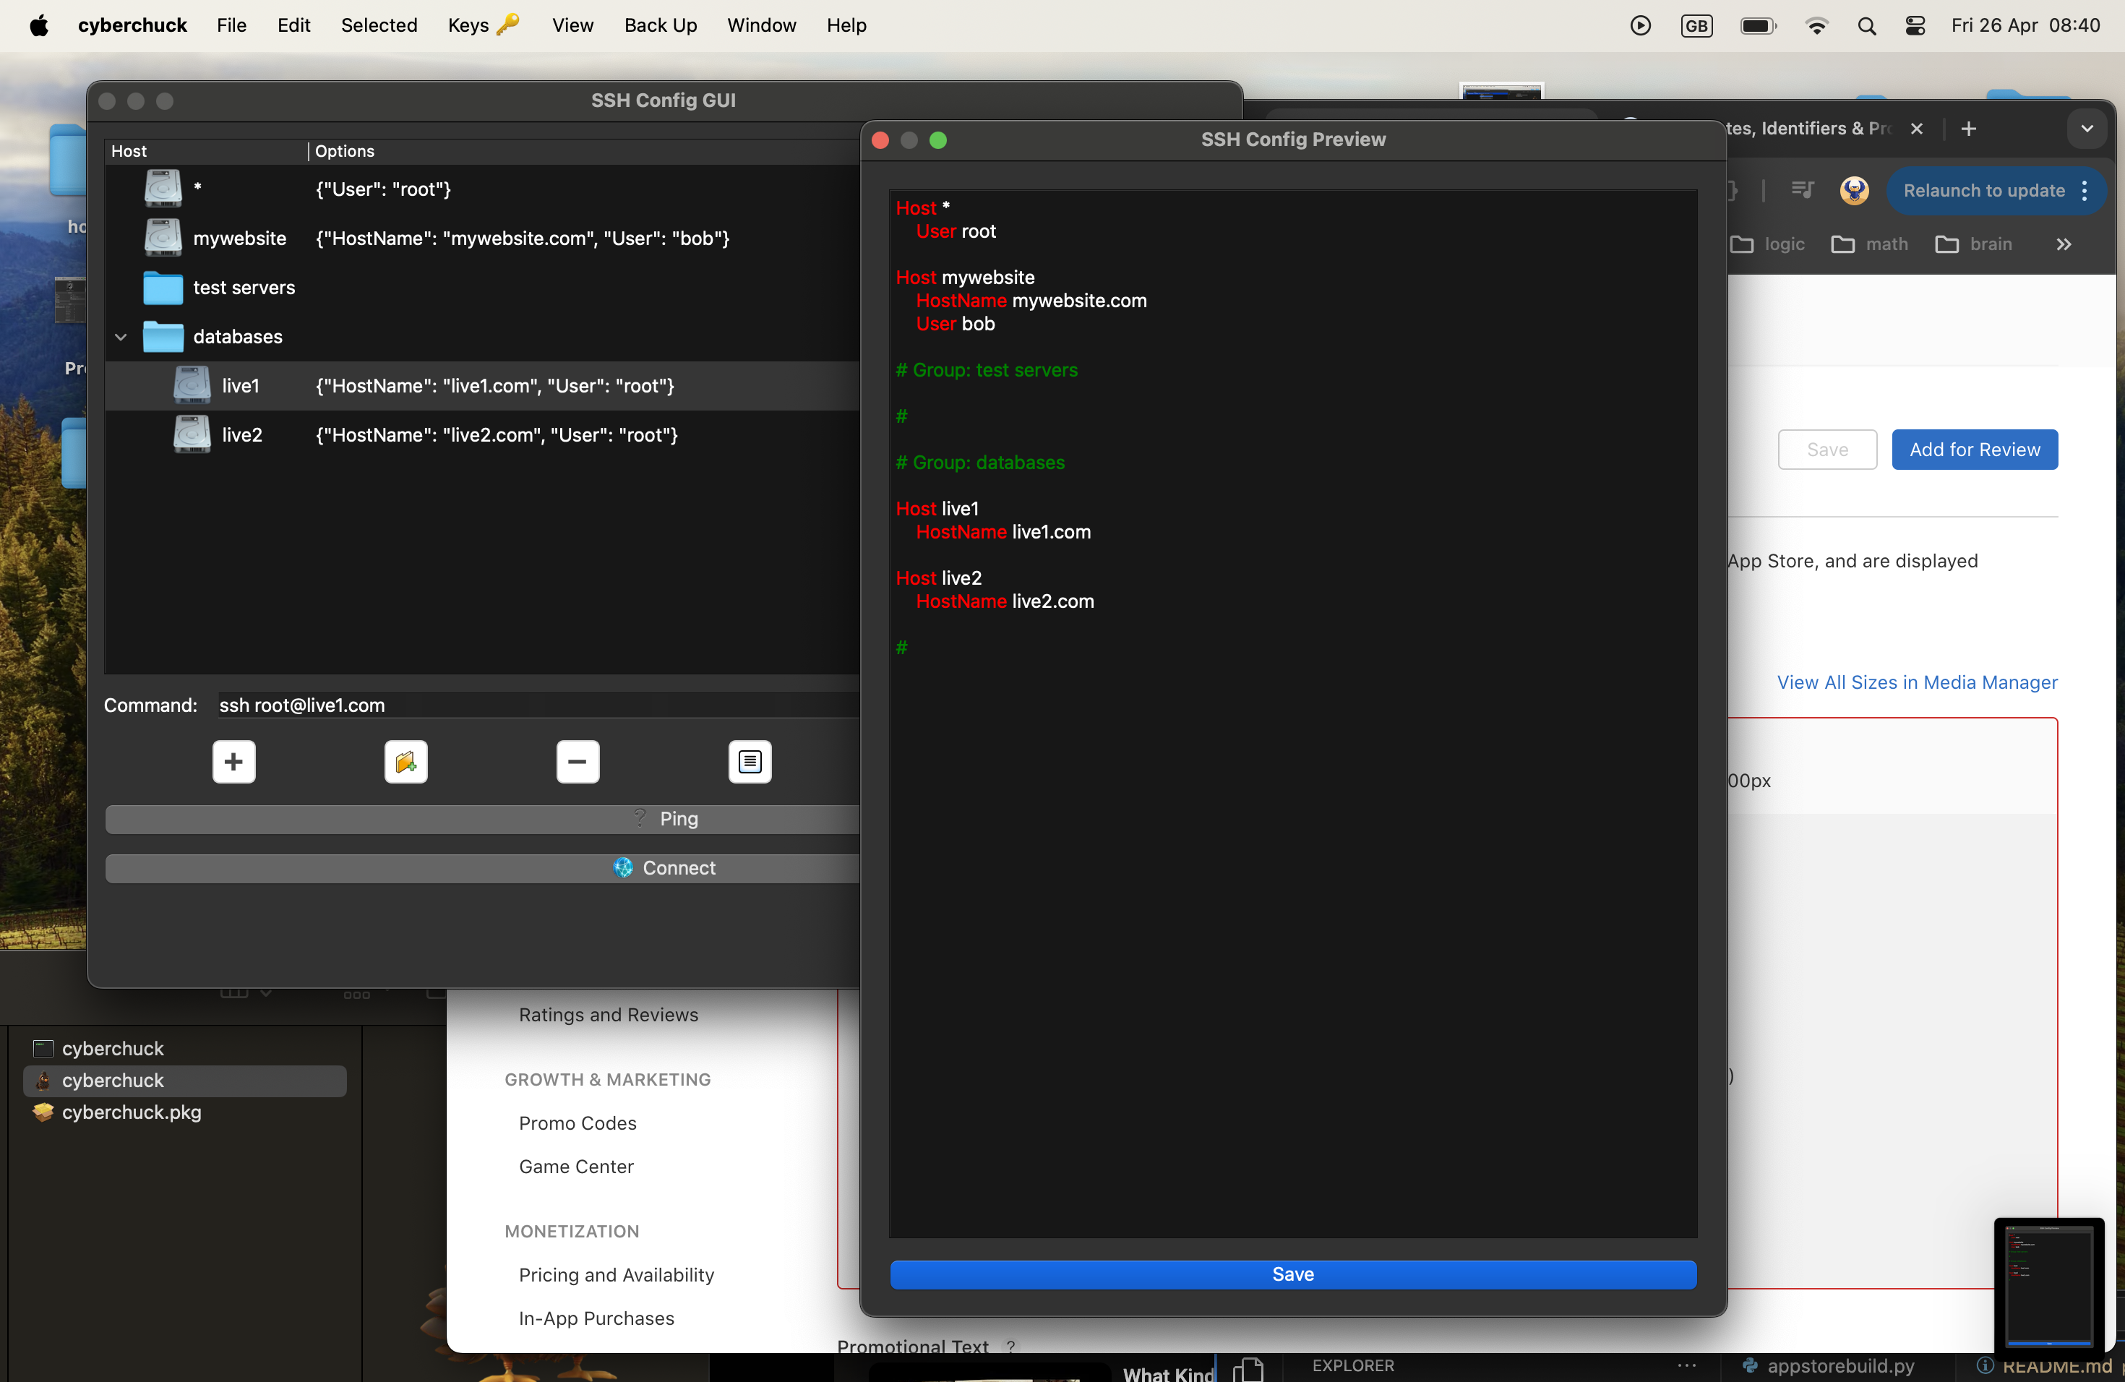The width and height of the screenshot is (2125, 1382).
Task: Open Ratings and Reviews
Action: point(608,1014)
